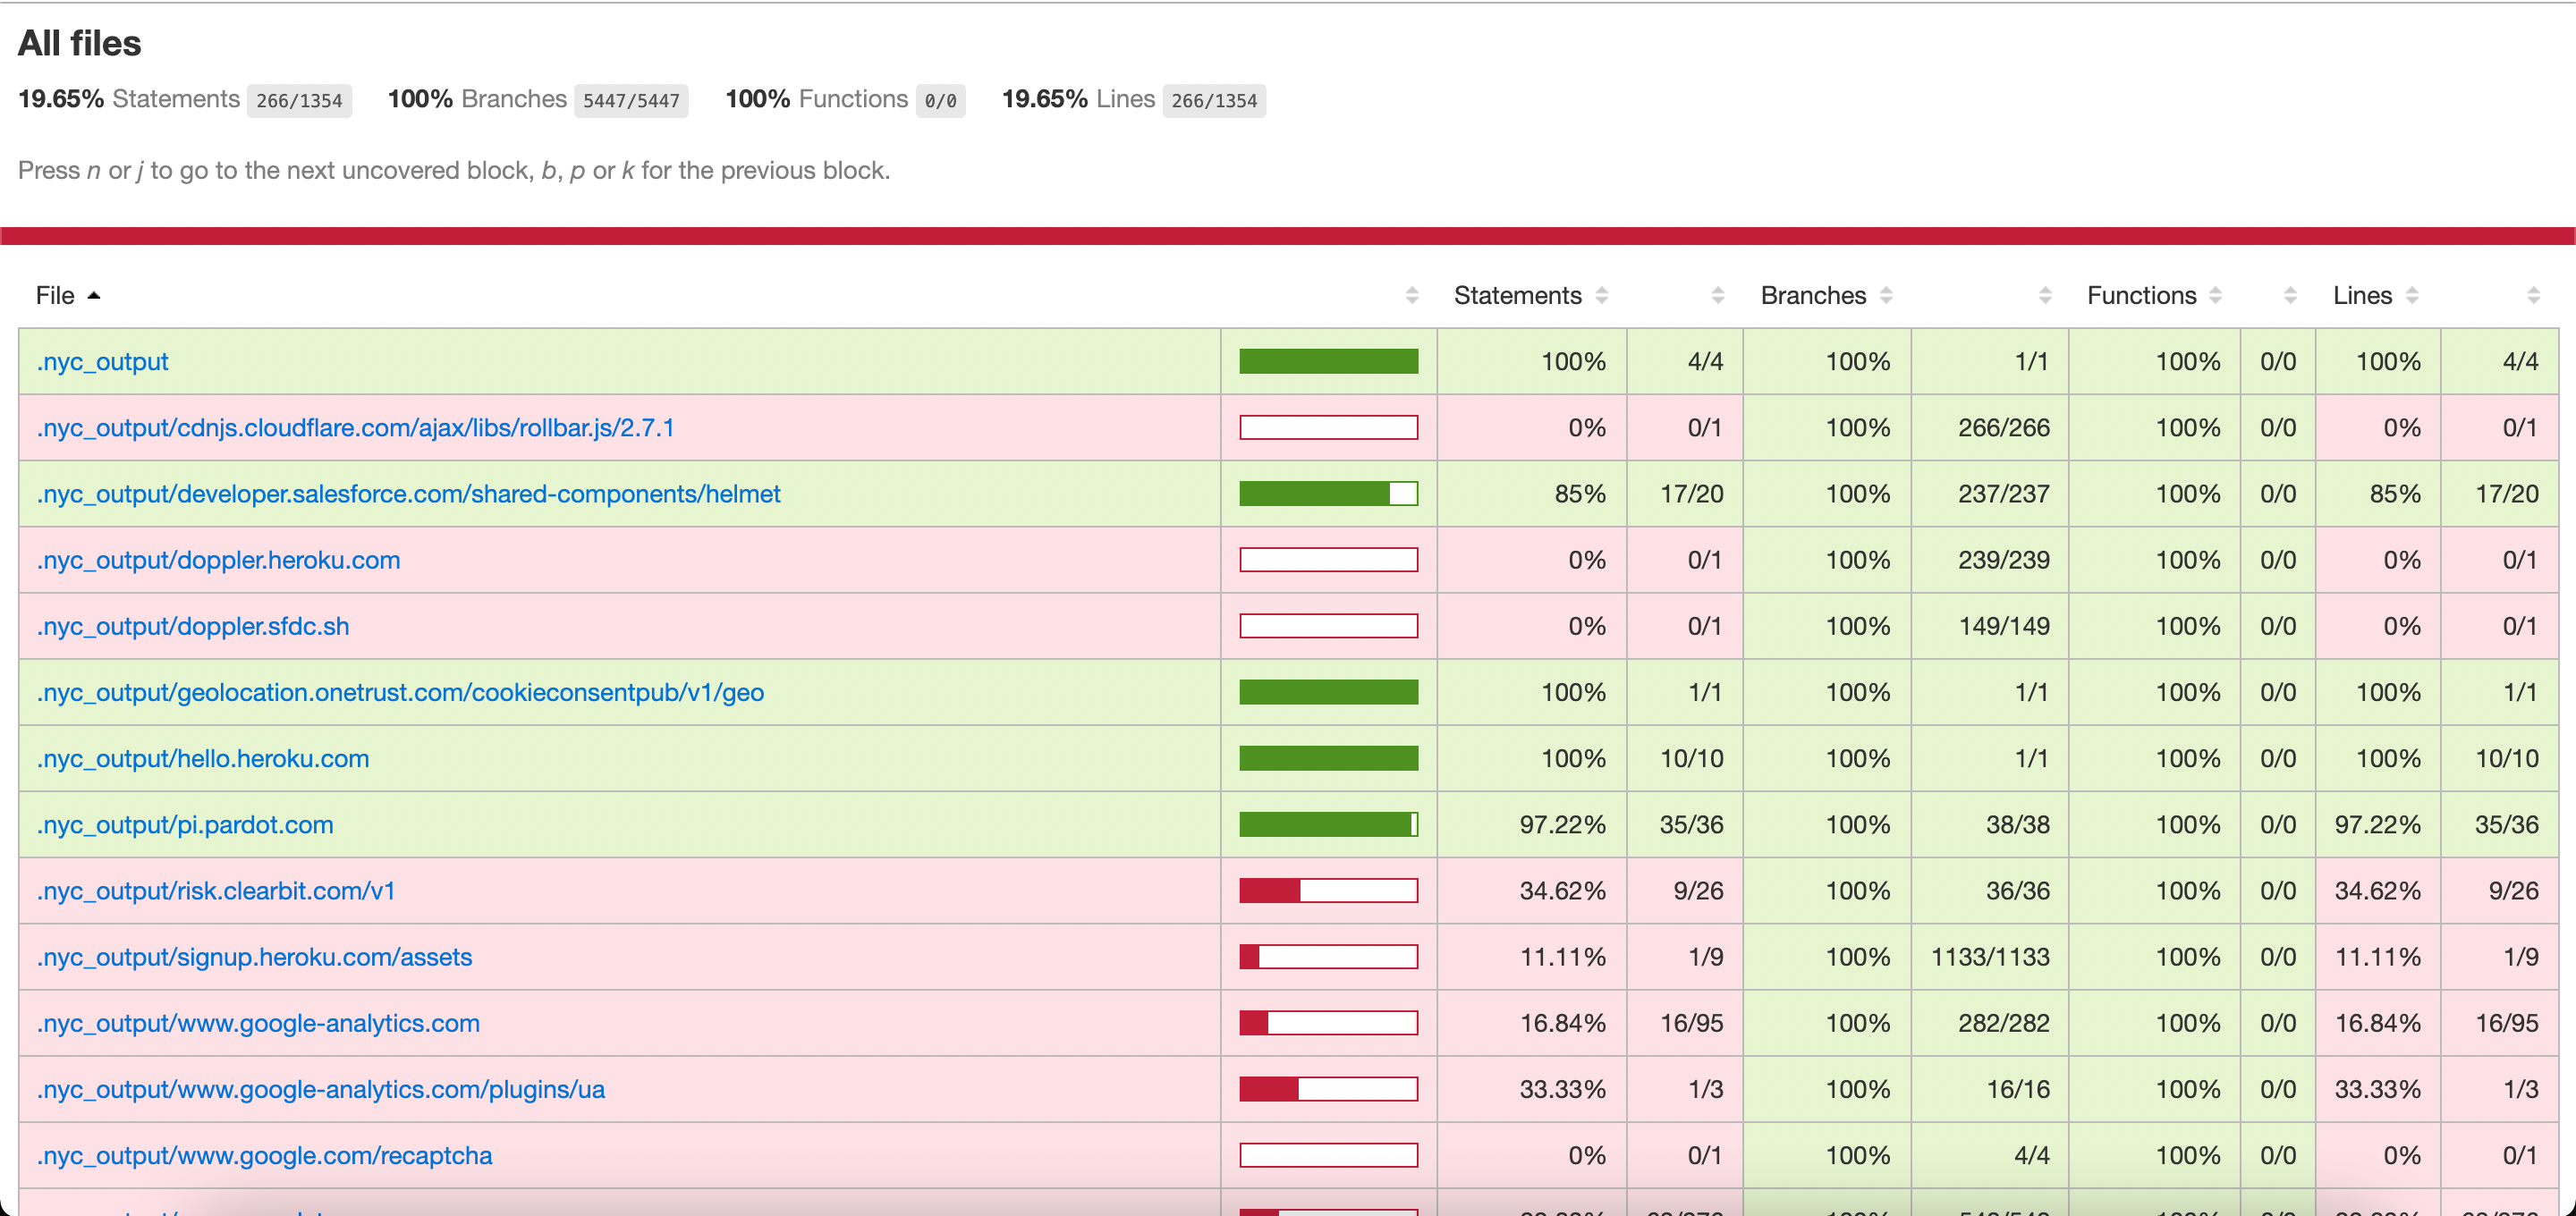Image resolution: width=2576 pixels, height=1216 pixels.
Task: Open the pi.pardot.com coverage link
Action: [x=185, y=825]
